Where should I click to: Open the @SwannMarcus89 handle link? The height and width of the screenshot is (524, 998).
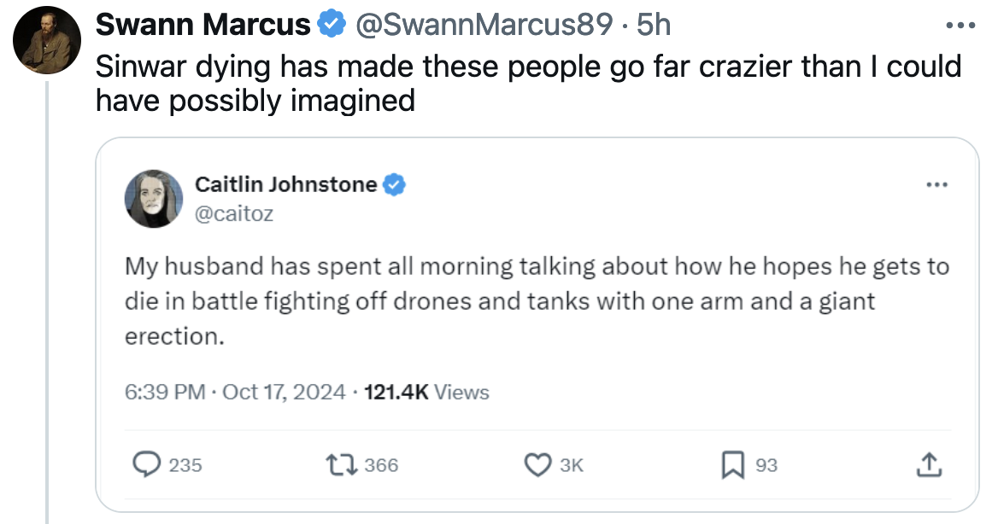[482, 25]
